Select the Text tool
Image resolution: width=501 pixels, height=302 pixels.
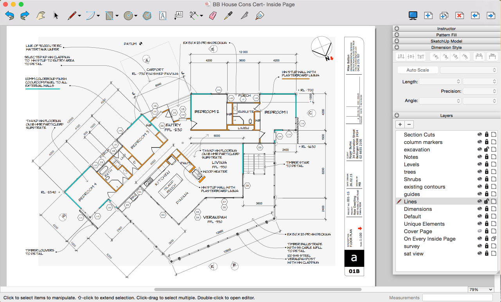coord(163,16)
